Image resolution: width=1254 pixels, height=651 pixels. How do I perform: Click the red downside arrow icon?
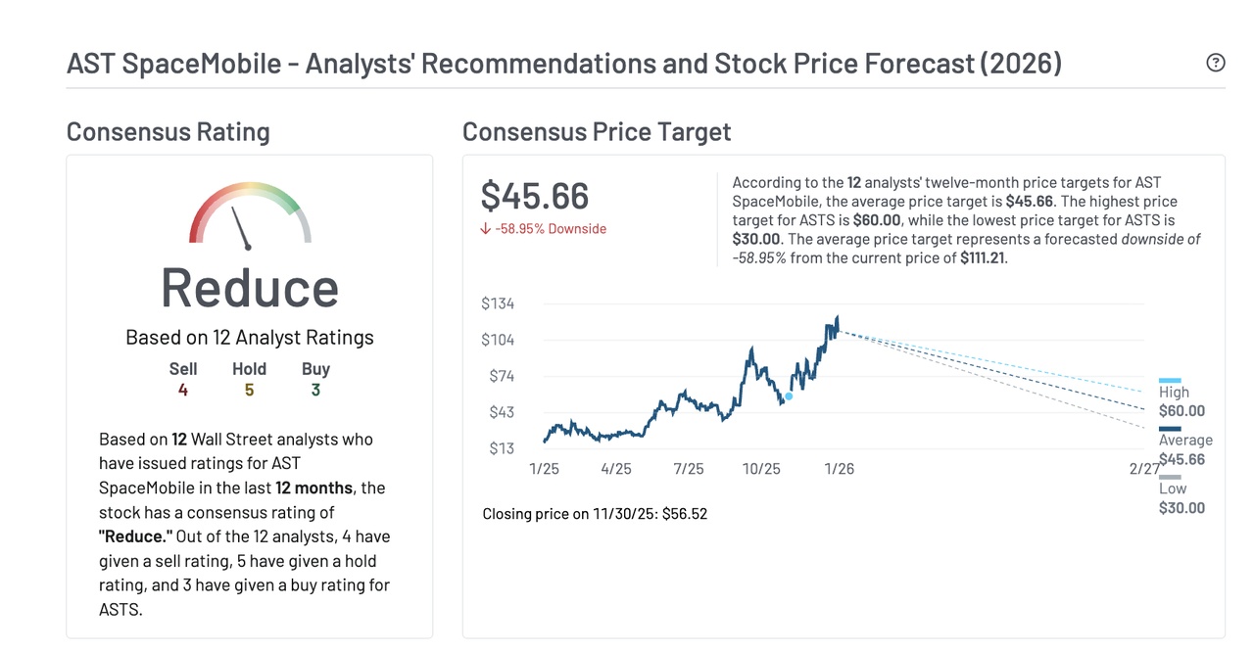click(485, 229)
